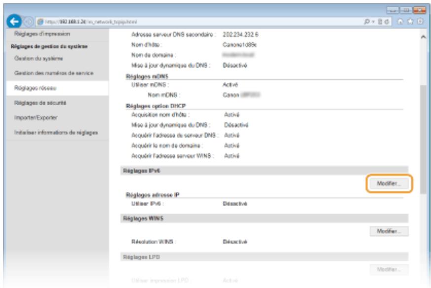
Task: Click Modifier button for Réglages WINS
Action: [x=389, y=231]
